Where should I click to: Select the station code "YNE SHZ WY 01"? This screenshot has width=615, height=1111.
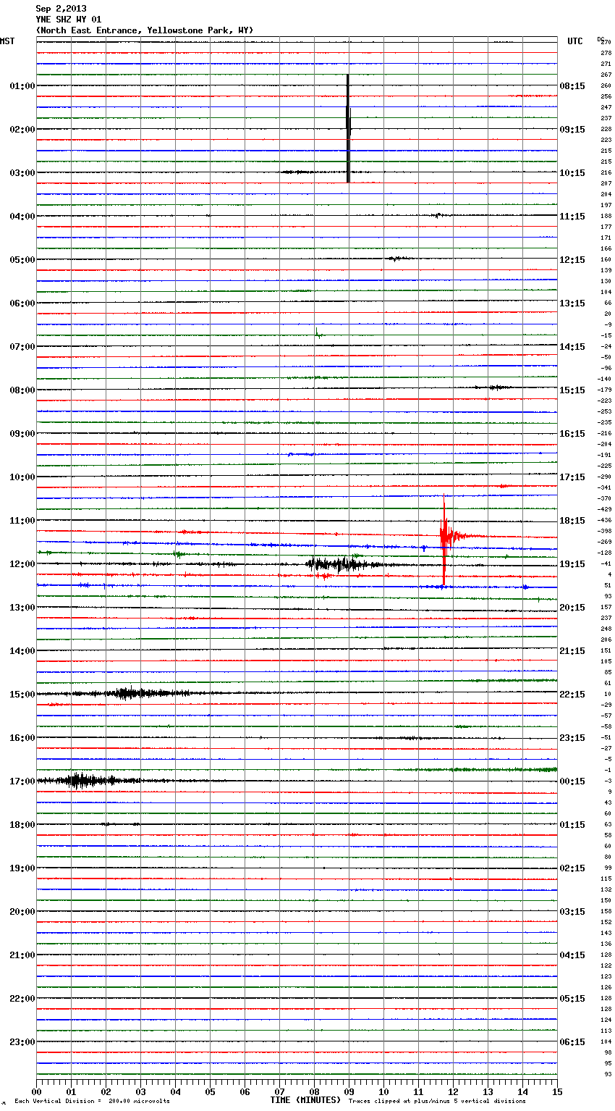click(69, 20)
